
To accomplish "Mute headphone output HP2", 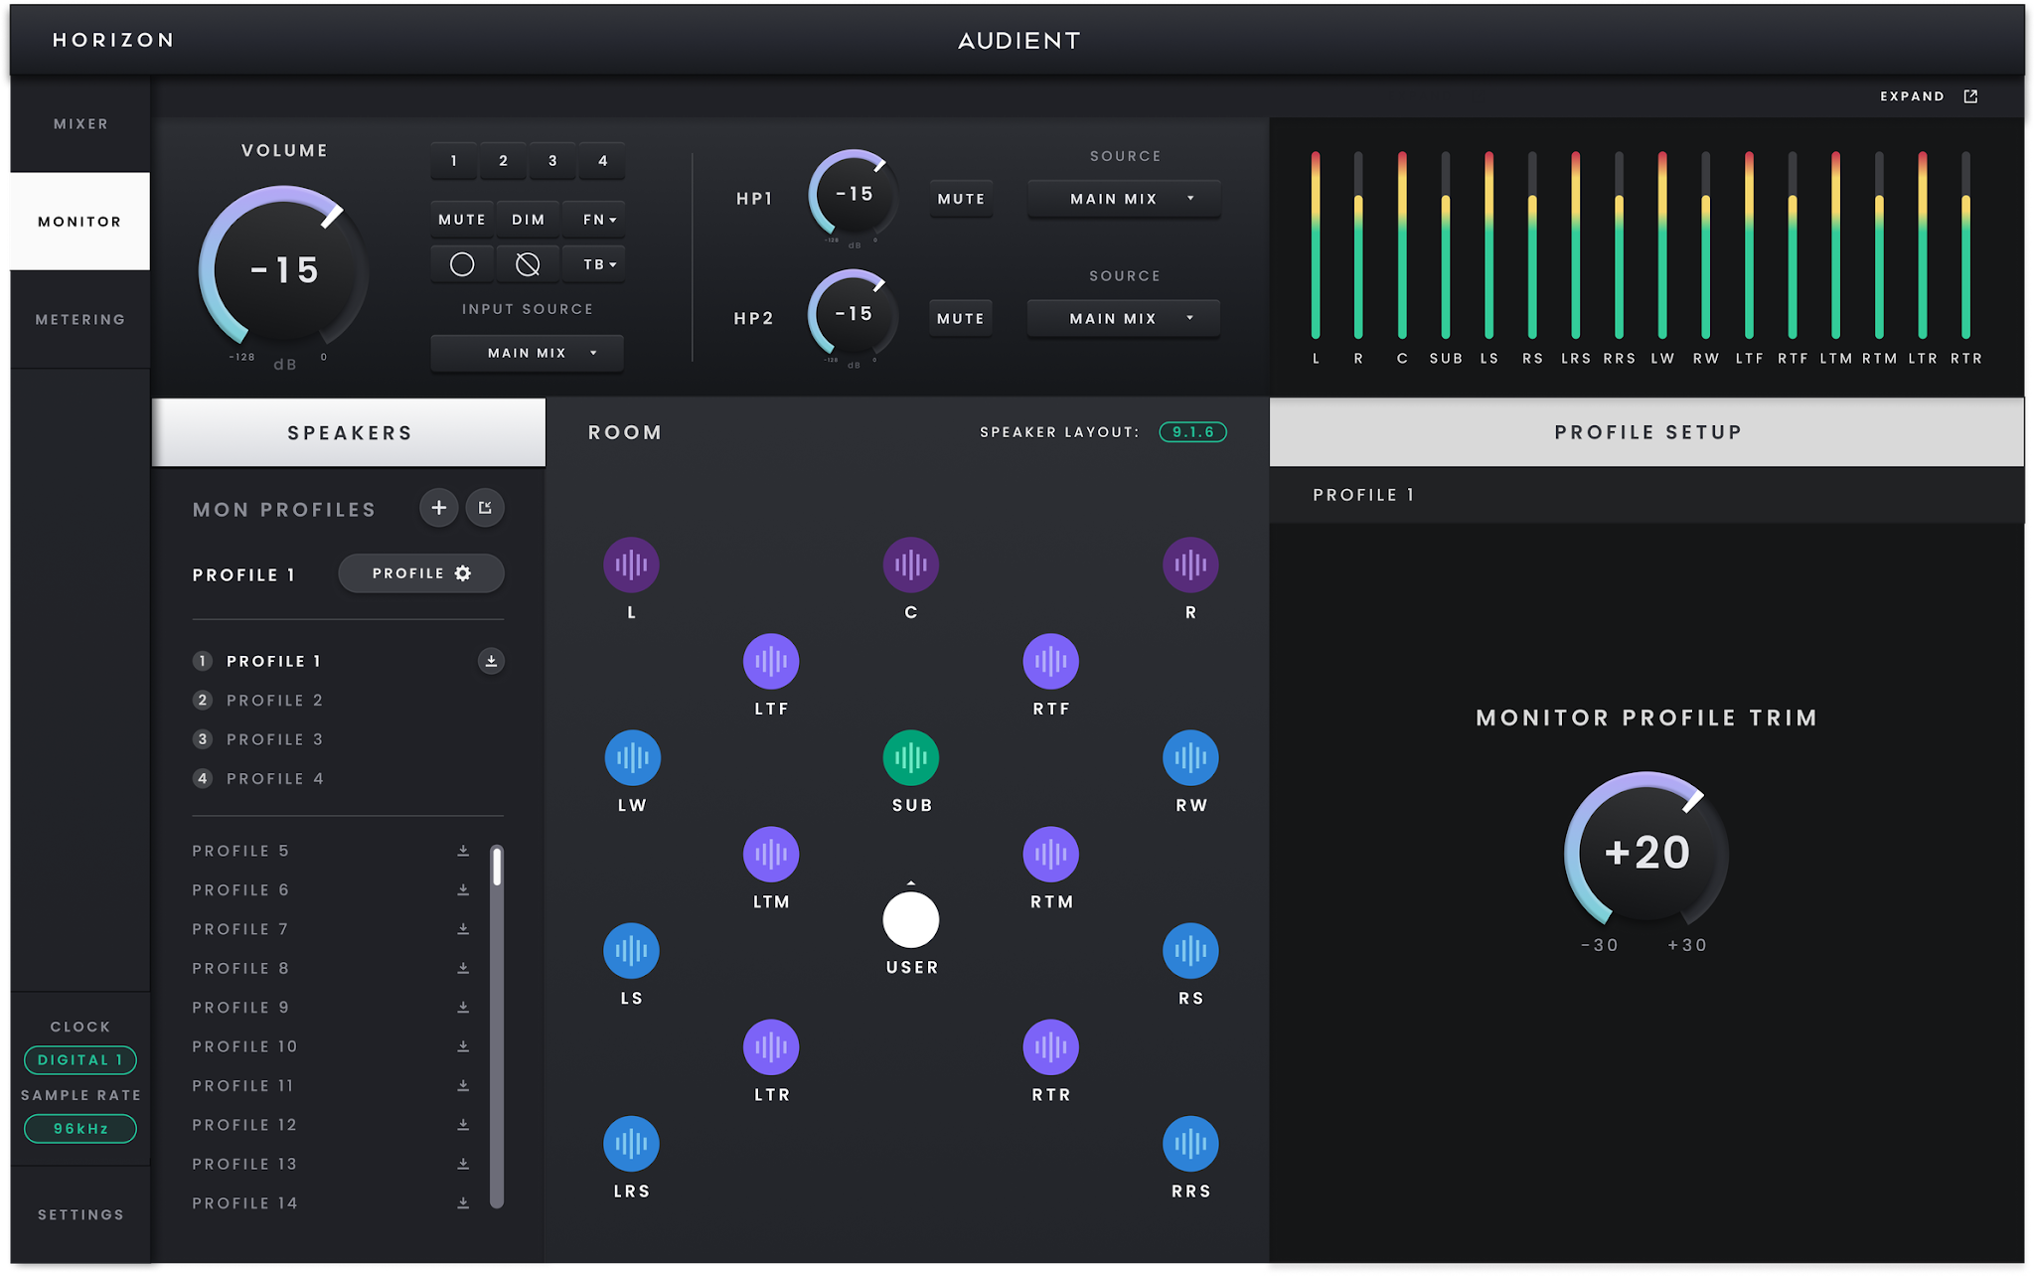I will (961, 318).
